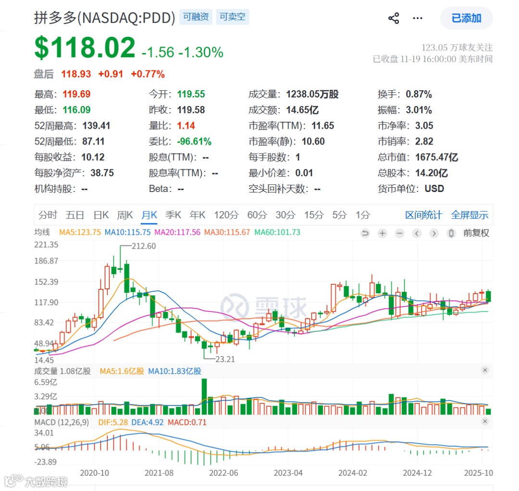
Task: Click the $118.02 current price
Action: pos(85,48)
